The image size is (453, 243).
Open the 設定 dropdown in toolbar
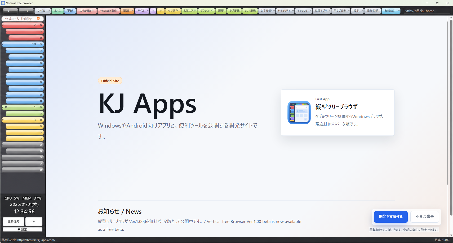(x=357, y=11)
